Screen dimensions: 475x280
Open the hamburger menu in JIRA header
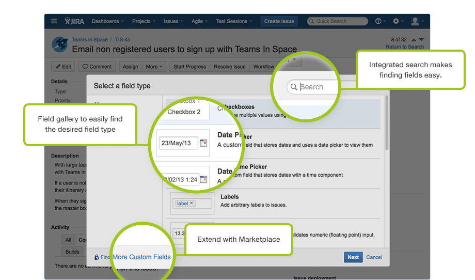click(54, 21)
